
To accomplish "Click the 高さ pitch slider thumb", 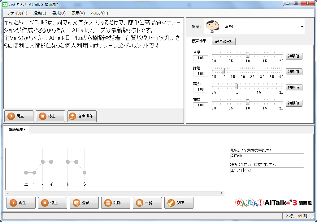I will (236, 86).
